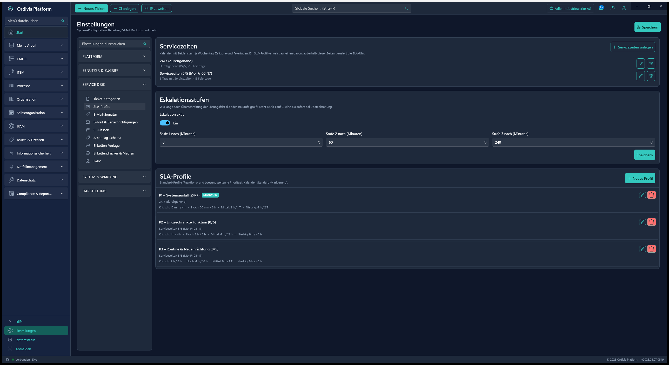Screen dimensions: 669x365
Task: Focus the Globale Suche input field
Action: tap(351, 8)
